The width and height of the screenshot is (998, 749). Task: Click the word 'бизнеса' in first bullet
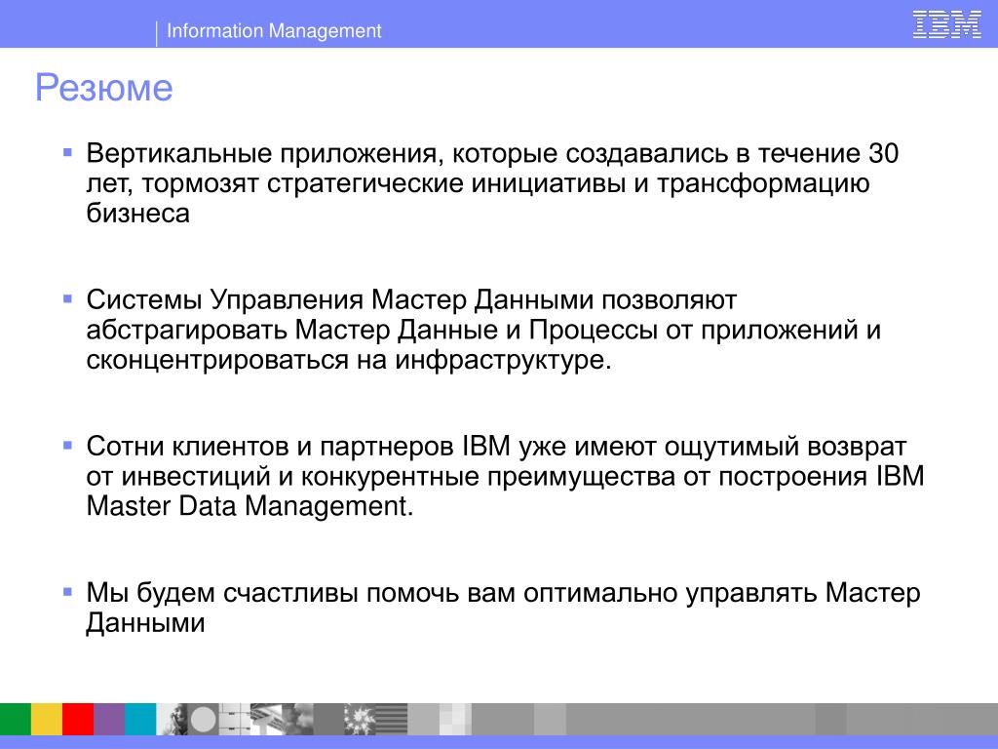click(137, 213)
